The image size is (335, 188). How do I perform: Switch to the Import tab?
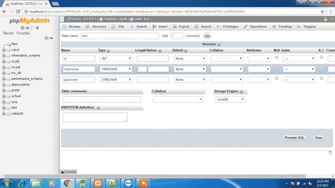(203, 27)
